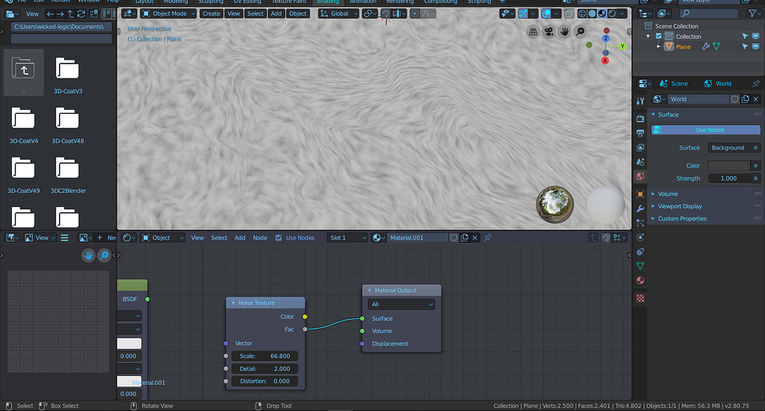Expand the Custom Properties panel
Screen dimensions: 765x411
pyautogui.click(x=653, y=219)
